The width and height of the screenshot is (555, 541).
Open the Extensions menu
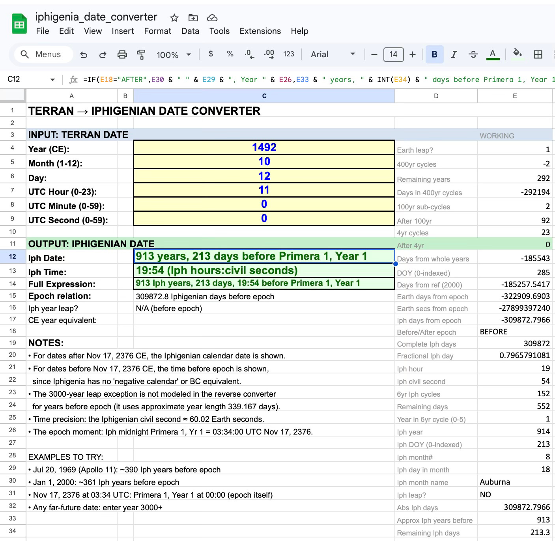pos(260,31)
